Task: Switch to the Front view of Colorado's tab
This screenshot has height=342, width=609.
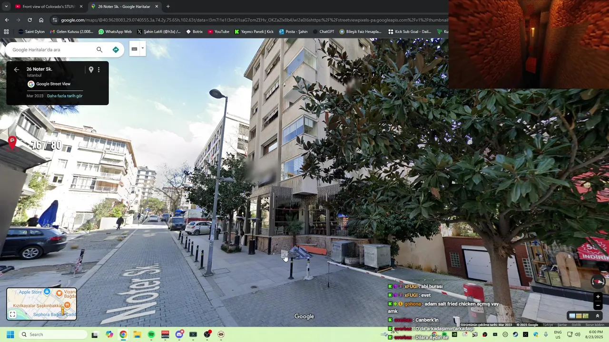Action: 48,6
